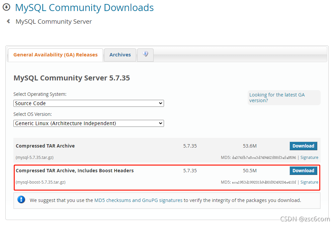Open the Select OS Version dropdown
Screen dimensions: 335x225
click(89, 124)
